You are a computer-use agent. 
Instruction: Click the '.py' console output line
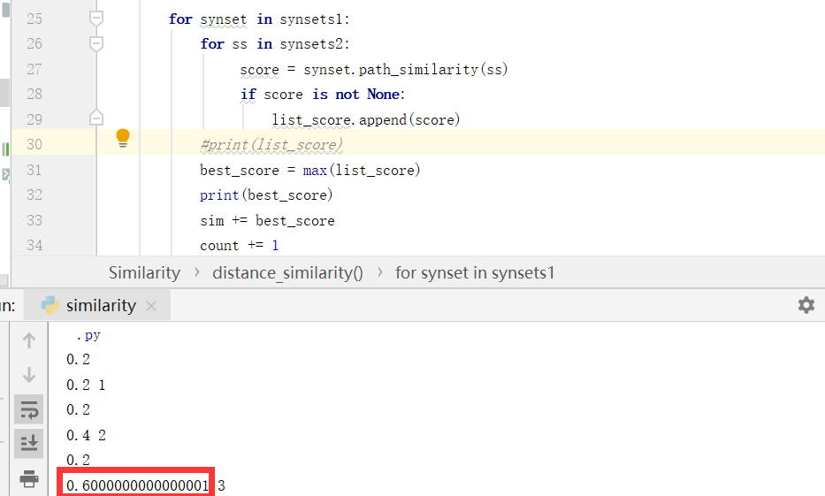(x=88, y=335)
